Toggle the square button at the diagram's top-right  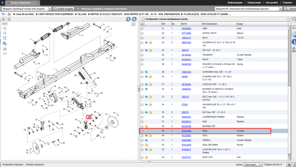tap(133, 24)
